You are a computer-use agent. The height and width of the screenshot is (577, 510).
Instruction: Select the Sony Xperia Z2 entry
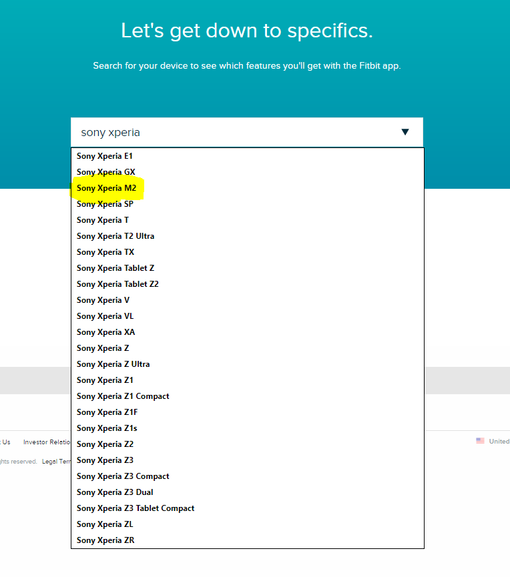[248, 444]
